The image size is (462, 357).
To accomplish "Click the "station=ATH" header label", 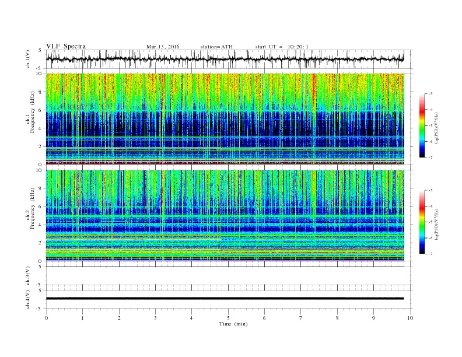I will pos(216,47).
